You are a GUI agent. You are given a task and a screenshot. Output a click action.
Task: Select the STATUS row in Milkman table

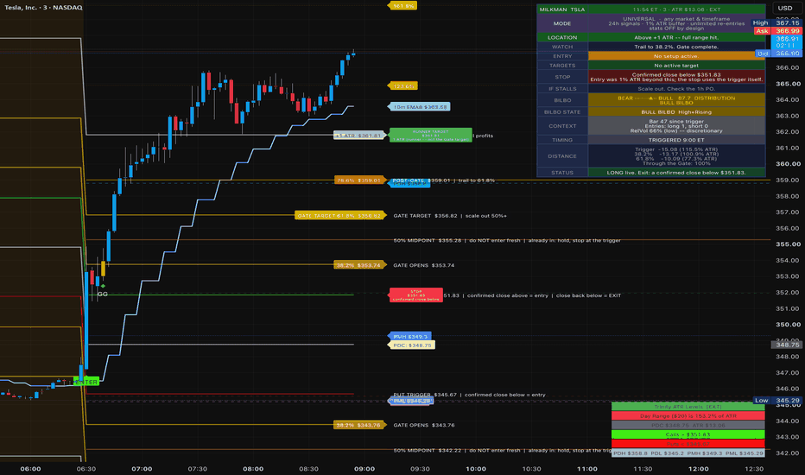[x=651, y=173]
